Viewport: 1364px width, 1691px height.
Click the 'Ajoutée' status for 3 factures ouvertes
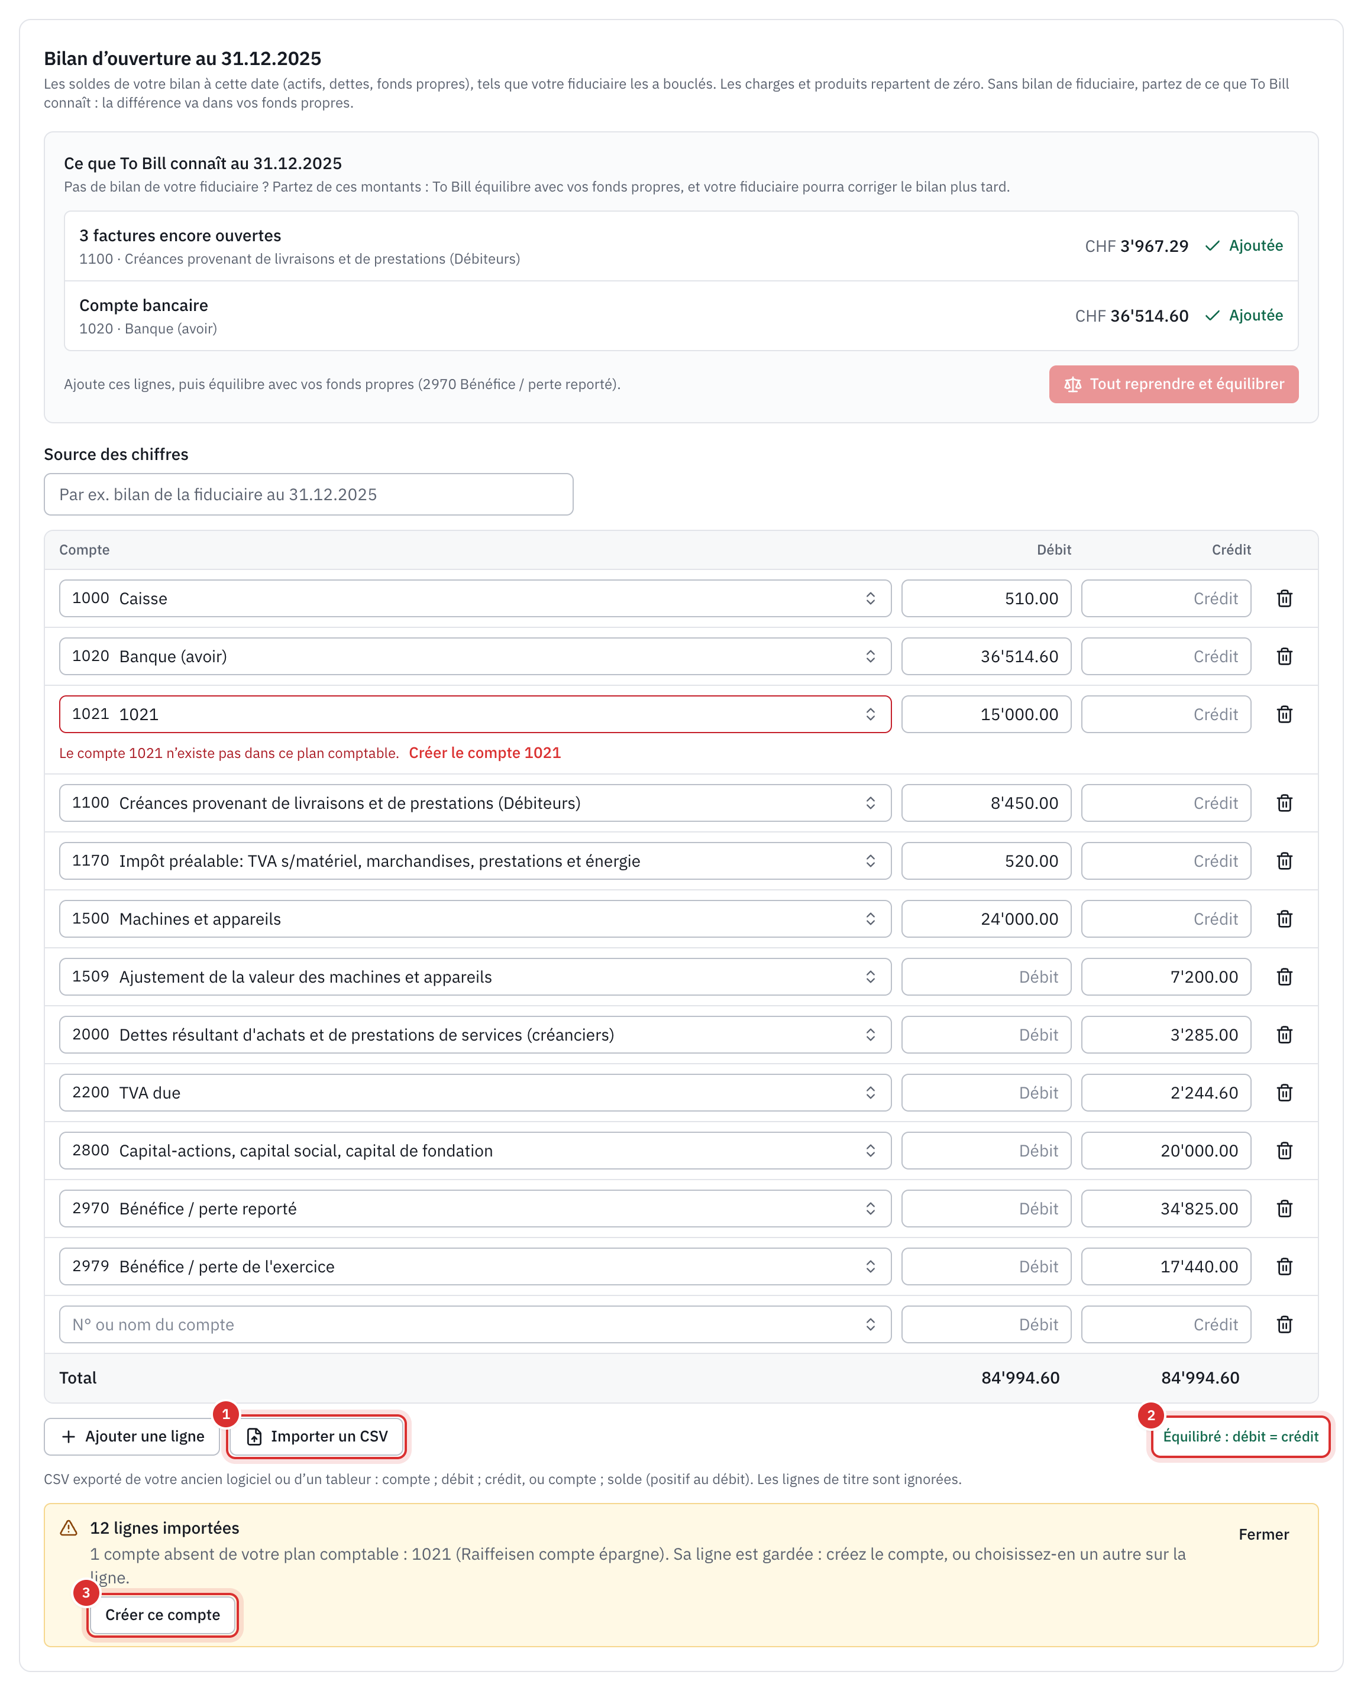(x=1245, y=246)
